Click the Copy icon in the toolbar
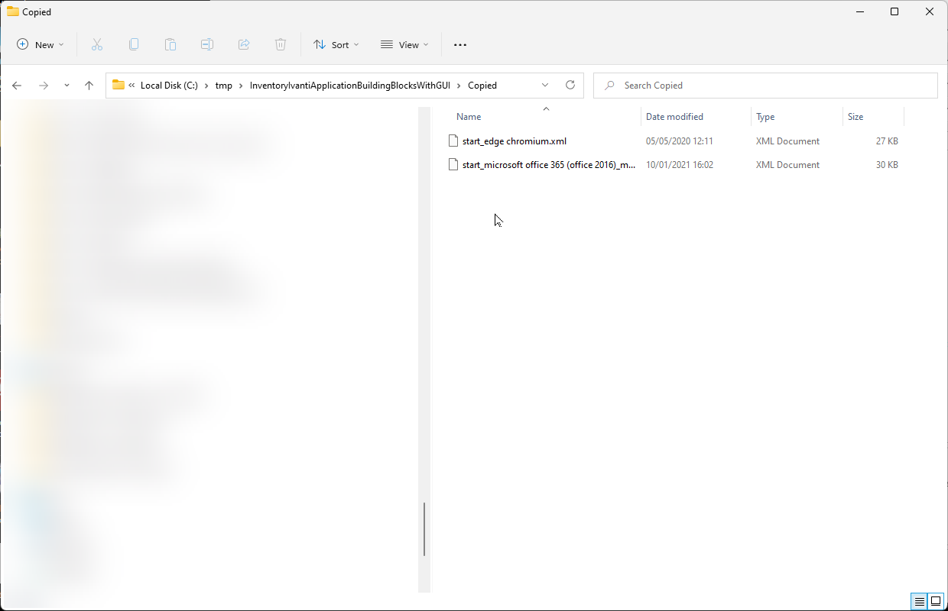Image resolution: width=948 pixels, height=611 pixels. (x=134, y=44)
